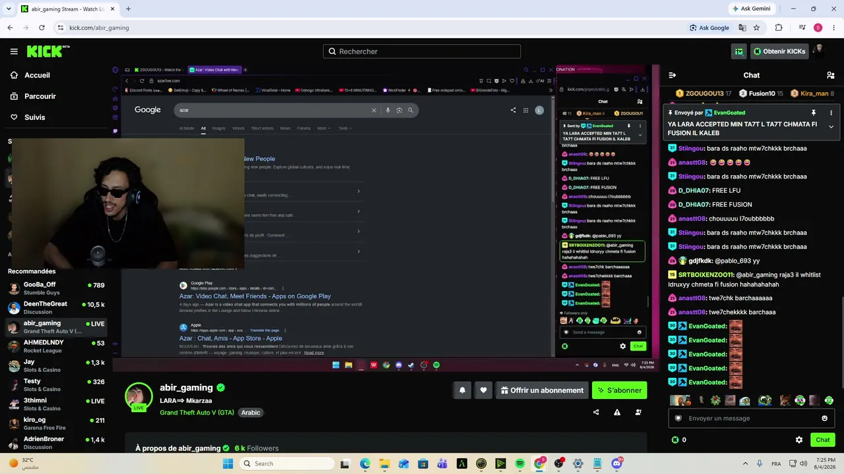Follow abir_gaming with the heart button
This screenshot has height=474, width=844.
483,390
